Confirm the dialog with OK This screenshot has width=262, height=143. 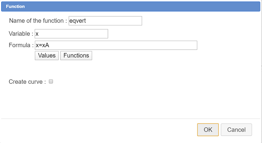tap(208, 130)
